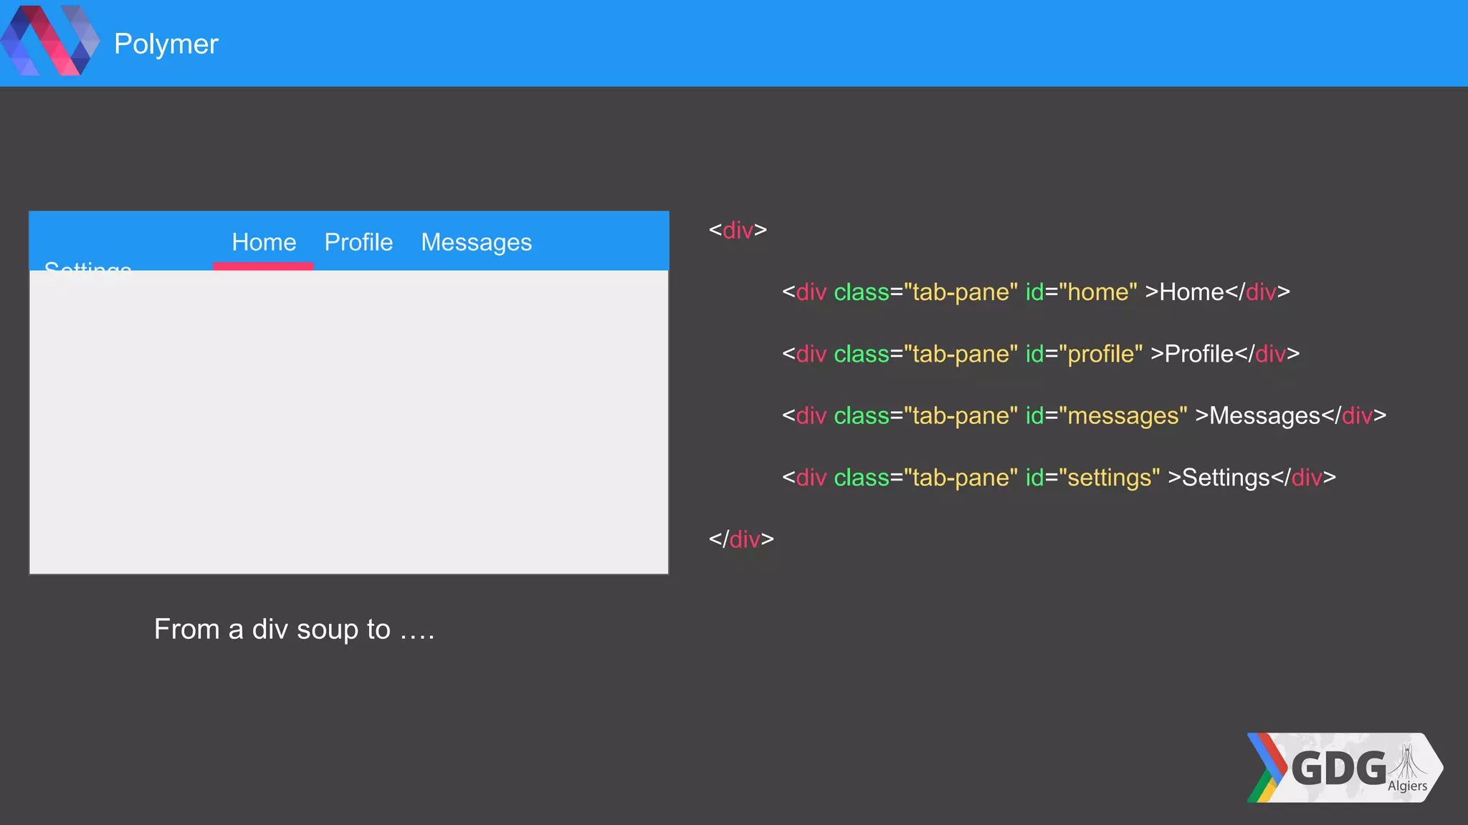Click the home tab-pane code line

[1035, 292]
